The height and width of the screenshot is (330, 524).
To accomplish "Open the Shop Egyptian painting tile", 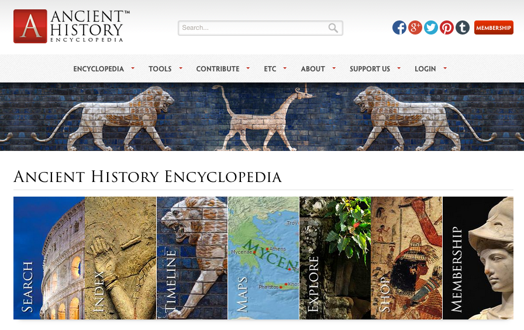I will click(x=406, y=258).
